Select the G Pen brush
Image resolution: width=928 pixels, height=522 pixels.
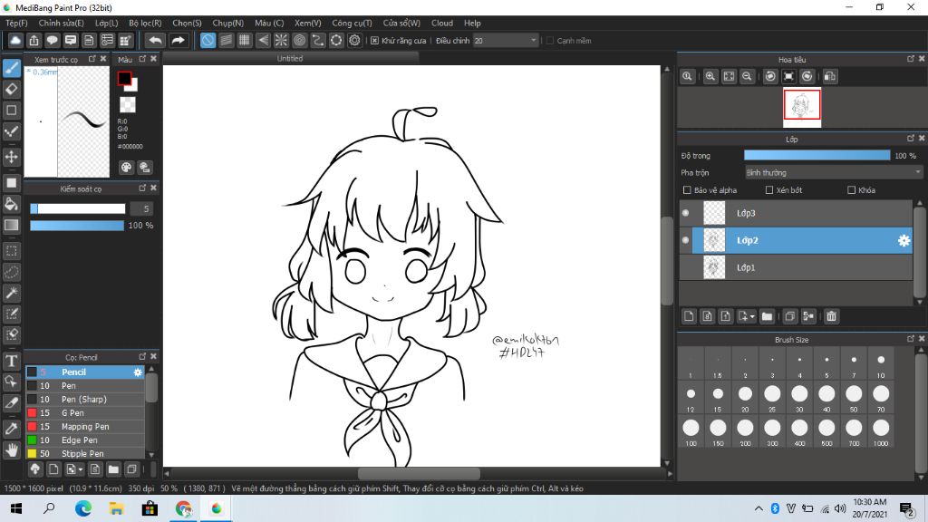pyautogui.click(x=84, y=413)
